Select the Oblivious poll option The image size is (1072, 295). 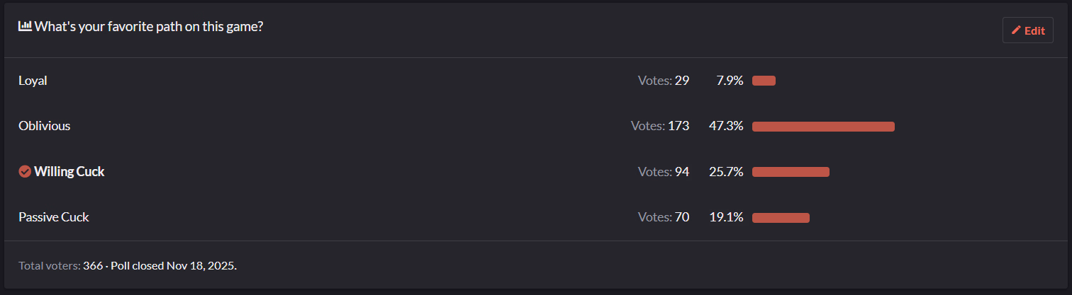tap(44, 126)
